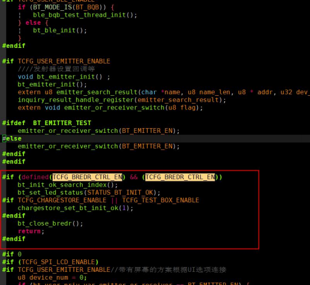Click the '#if 0' directive
The height and width of the screenshot is (285, 310).
[12, 254]
